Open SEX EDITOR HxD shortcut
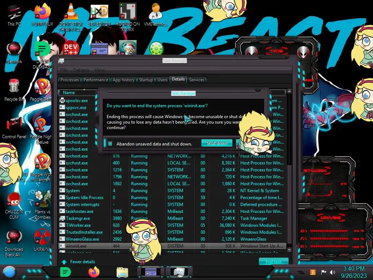The height and width of the screenshot is (280, 373). point(99,15)
